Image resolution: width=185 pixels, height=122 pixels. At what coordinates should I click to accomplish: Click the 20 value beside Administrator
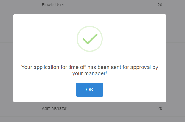(160, 108)
